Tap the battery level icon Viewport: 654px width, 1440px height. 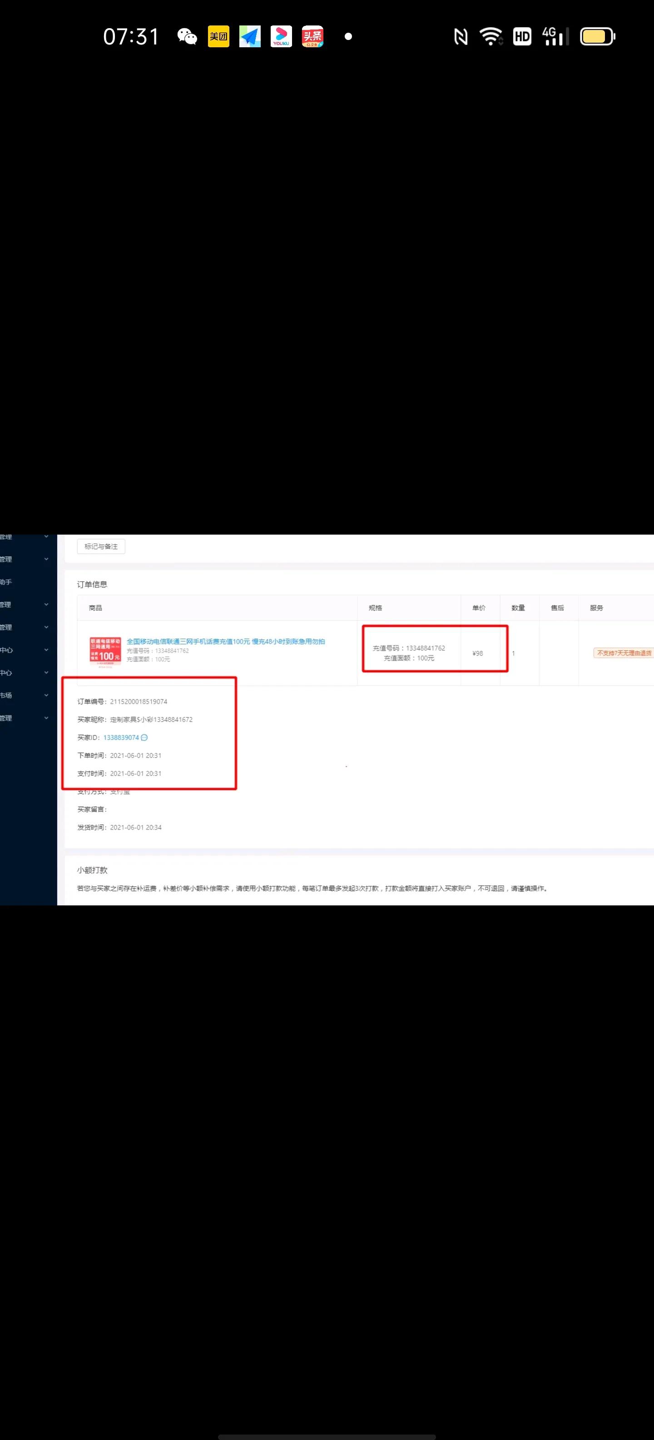click(598, 37)
